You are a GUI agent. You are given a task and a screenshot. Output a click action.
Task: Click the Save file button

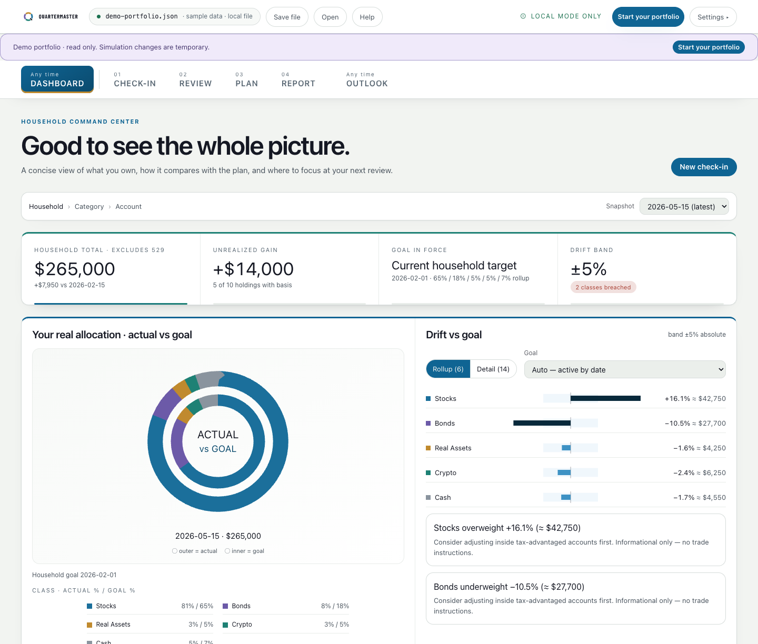coord(287,17)
